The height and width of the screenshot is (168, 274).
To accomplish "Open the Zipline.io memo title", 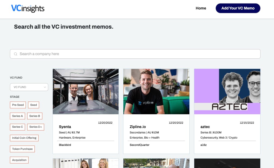I will (x=138, y=127).
